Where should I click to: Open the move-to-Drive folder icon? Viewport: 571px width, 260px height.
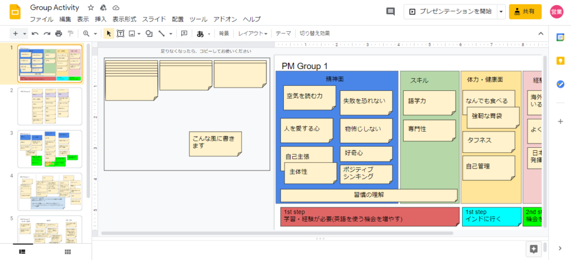tap(103, 8)
